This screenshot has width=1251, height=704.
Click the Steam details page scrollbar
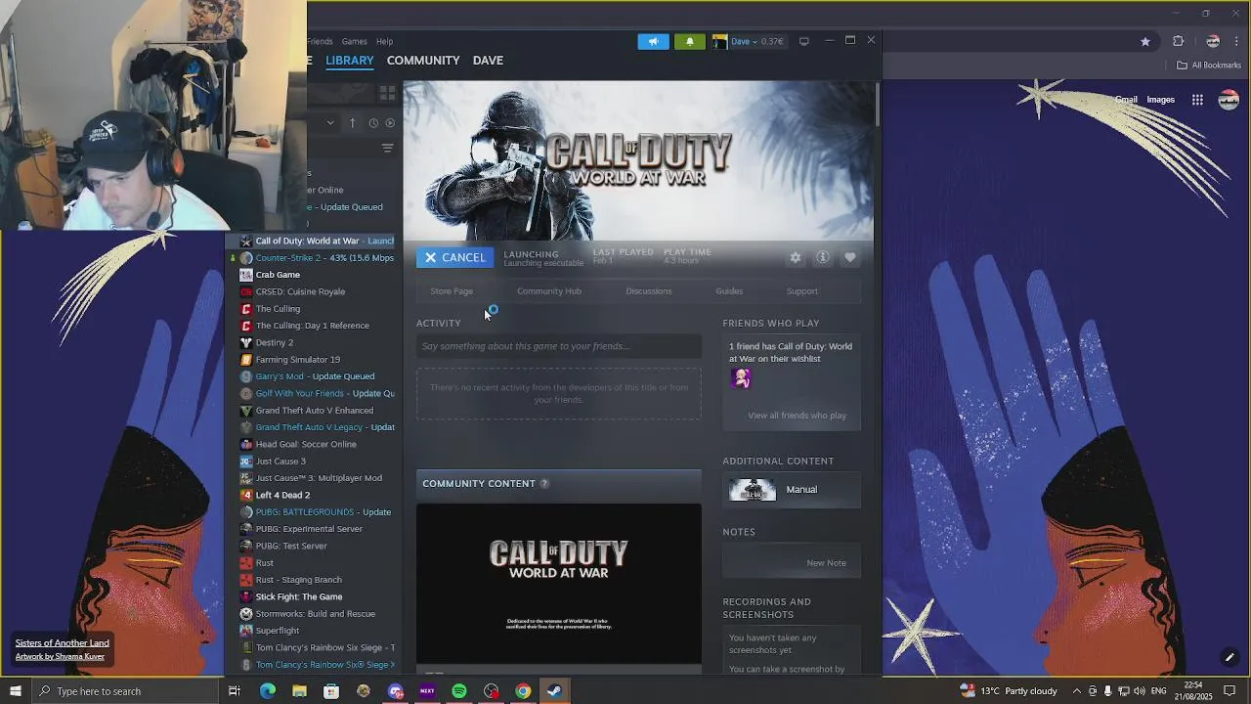point(878,106)
